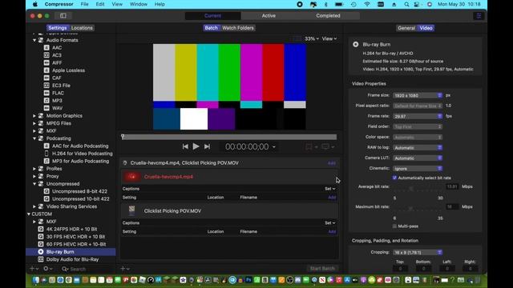Click Add next to the batch job header
This screenshot has height=288, width=513.
[x=331, y=163]
